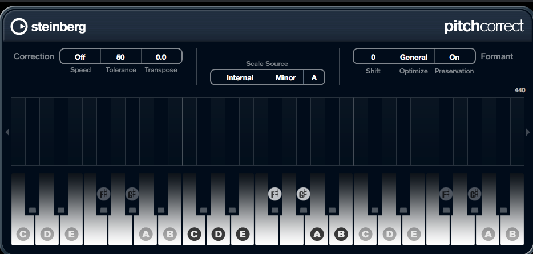Viewport: 533px width, 254px height.
Task: Click the Steinberg logo icon
Action: 19,27
